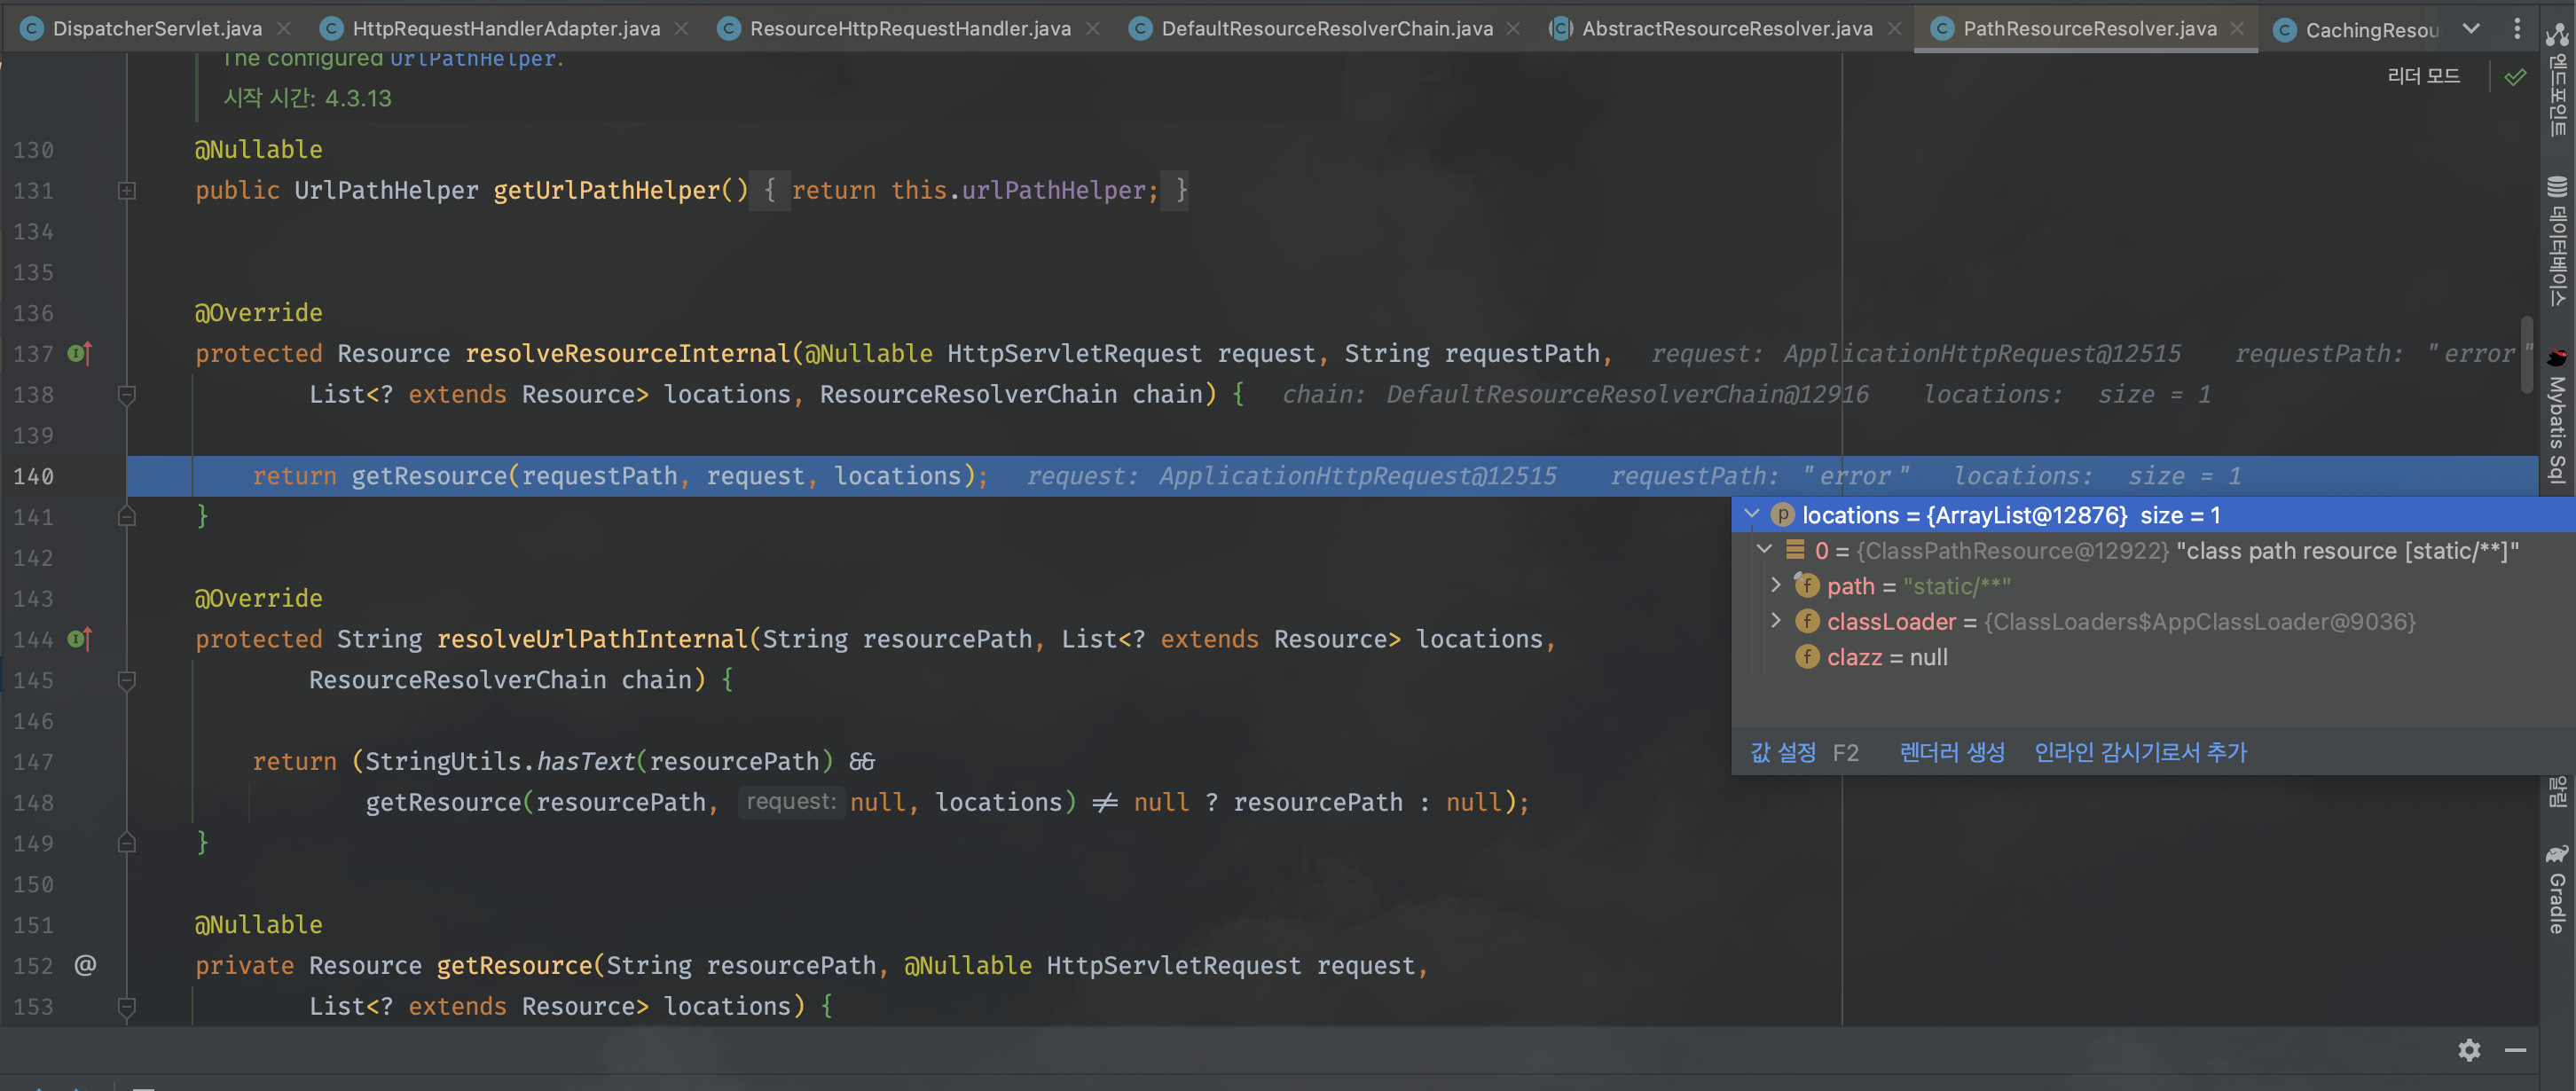Click locations parameter icon in popup
The image size is (2576, 1091).
1783,515
